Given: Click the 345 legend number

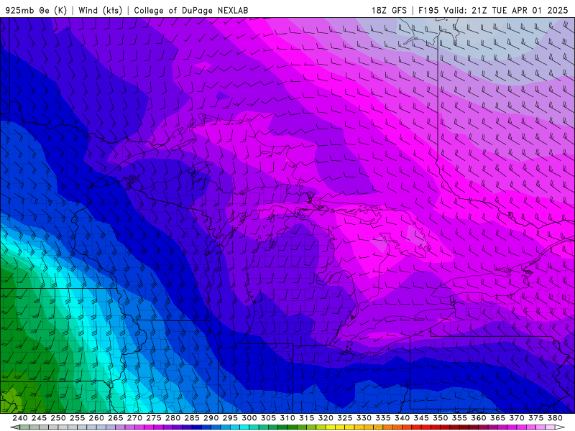Looking at the screenshot, I should [x=421, y=418].
